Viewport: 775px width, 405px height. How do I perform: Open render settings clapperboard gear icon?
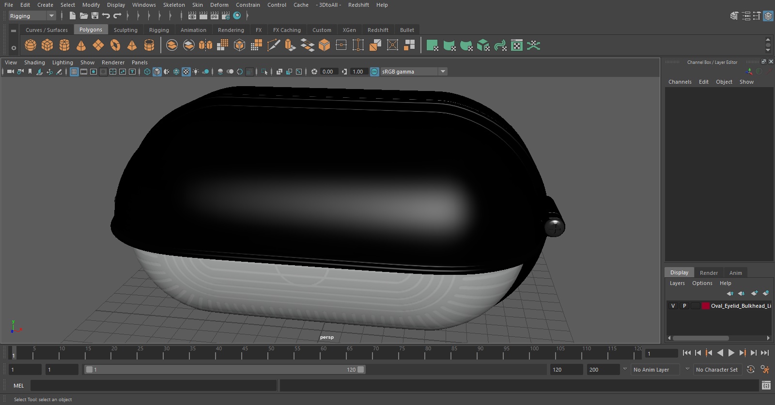(226, 16)
